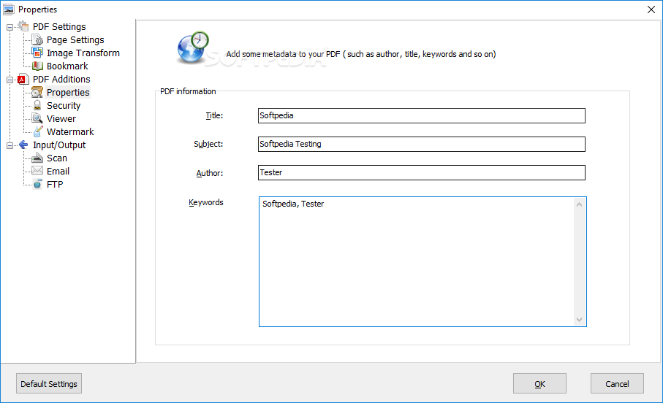The width and height of the screenshot is (663, 403).
Task: Confirm with the OK button
Action: tap(539, 383)
